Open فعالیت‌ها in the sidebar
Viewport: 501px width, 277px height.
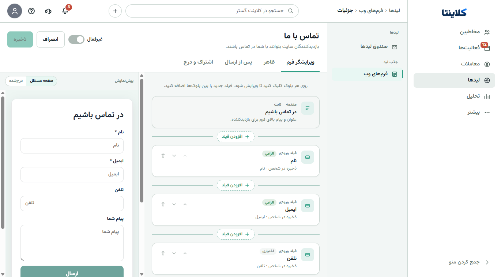click(x=454, y=48)
